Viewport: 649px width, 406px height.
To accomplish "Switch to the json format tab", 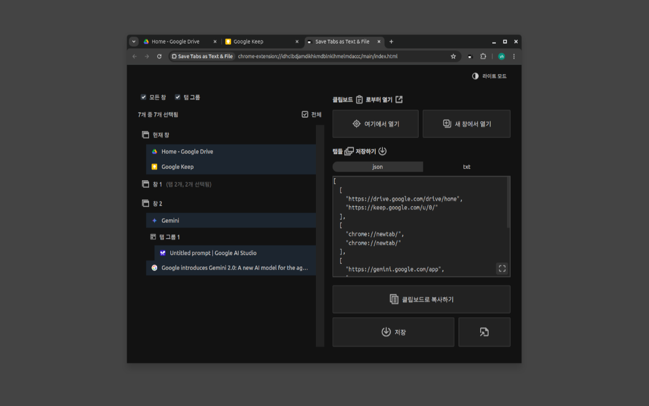I will [378, 167].
